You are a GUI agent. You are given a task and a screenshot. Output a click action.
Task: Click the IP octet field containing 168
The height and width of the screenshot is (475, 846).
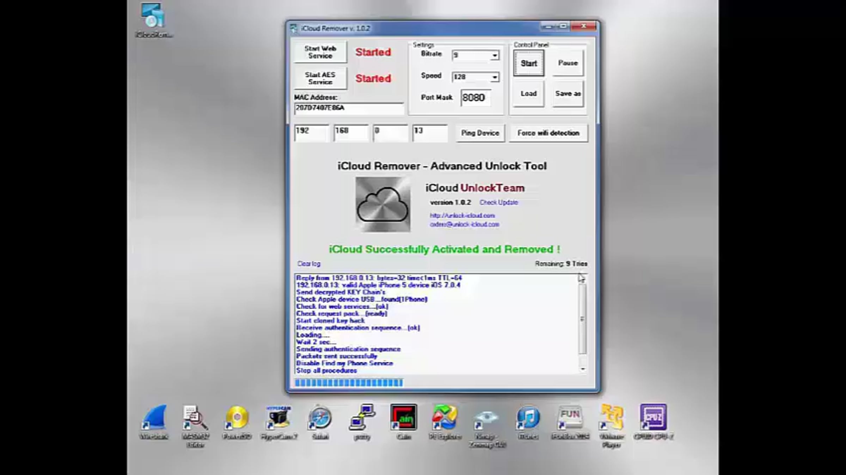pos(351,133)
